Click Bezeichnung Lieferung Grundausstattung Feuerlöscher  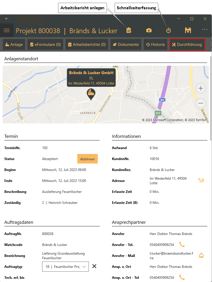point(63,256)
